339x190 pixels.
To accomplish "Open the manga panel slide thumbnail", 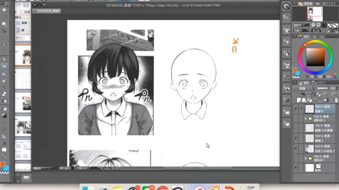I will [23, 126].
